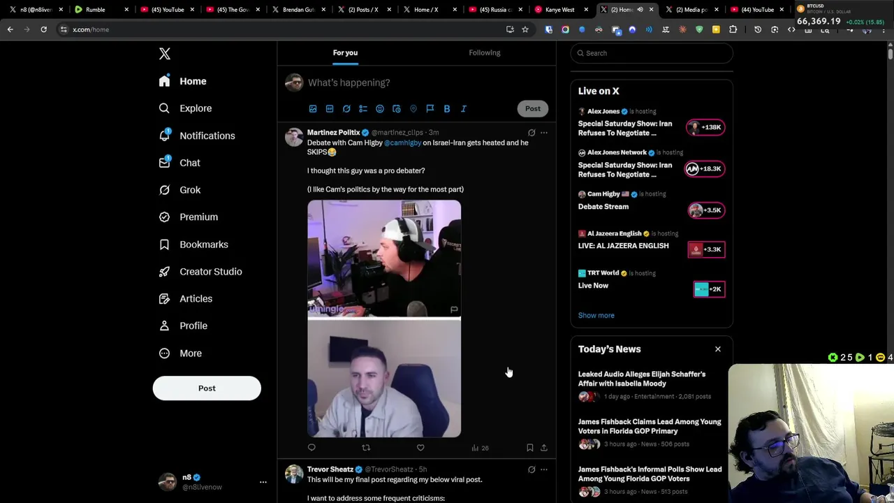Open Trevor Sheatz profile name
The height and width of the screenshot is (503, 894).
330,469
